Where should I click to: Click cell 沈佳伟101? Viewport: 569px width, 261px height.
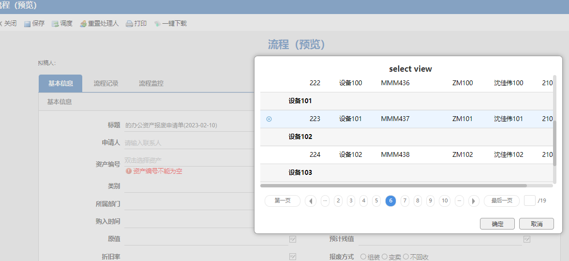509,119
